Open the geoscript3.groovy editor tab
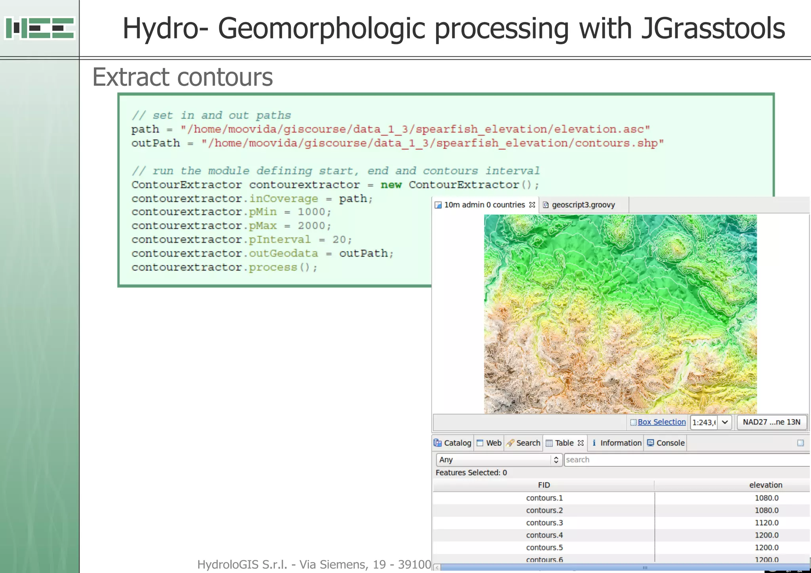This screenshot has height=573, width=811. pyautogui.click(x=583, y=205)
